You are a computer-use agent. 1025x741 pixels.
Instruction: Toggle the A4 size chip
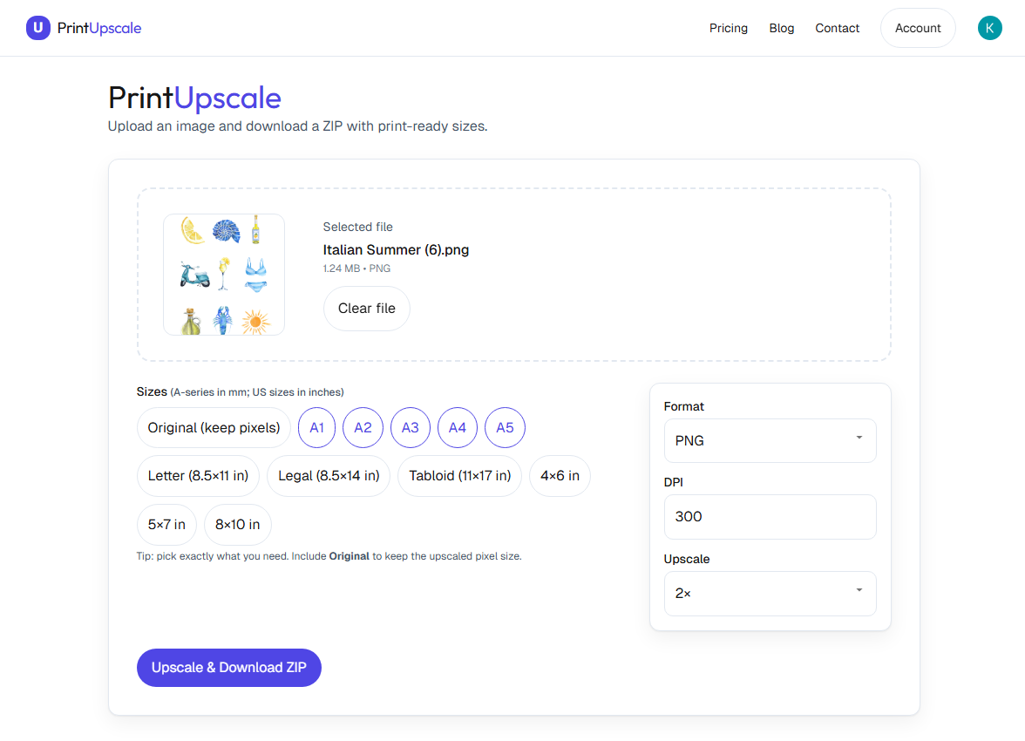(457, 428)
